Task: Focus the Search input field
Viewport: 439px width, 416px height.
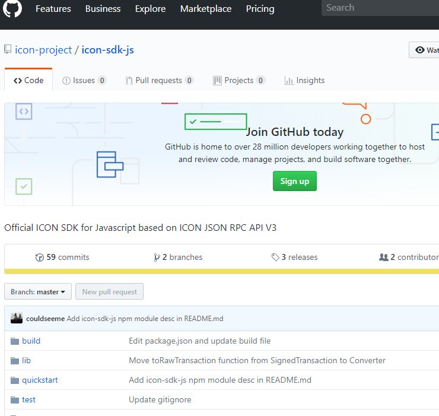Action: [x=380, y=8]
